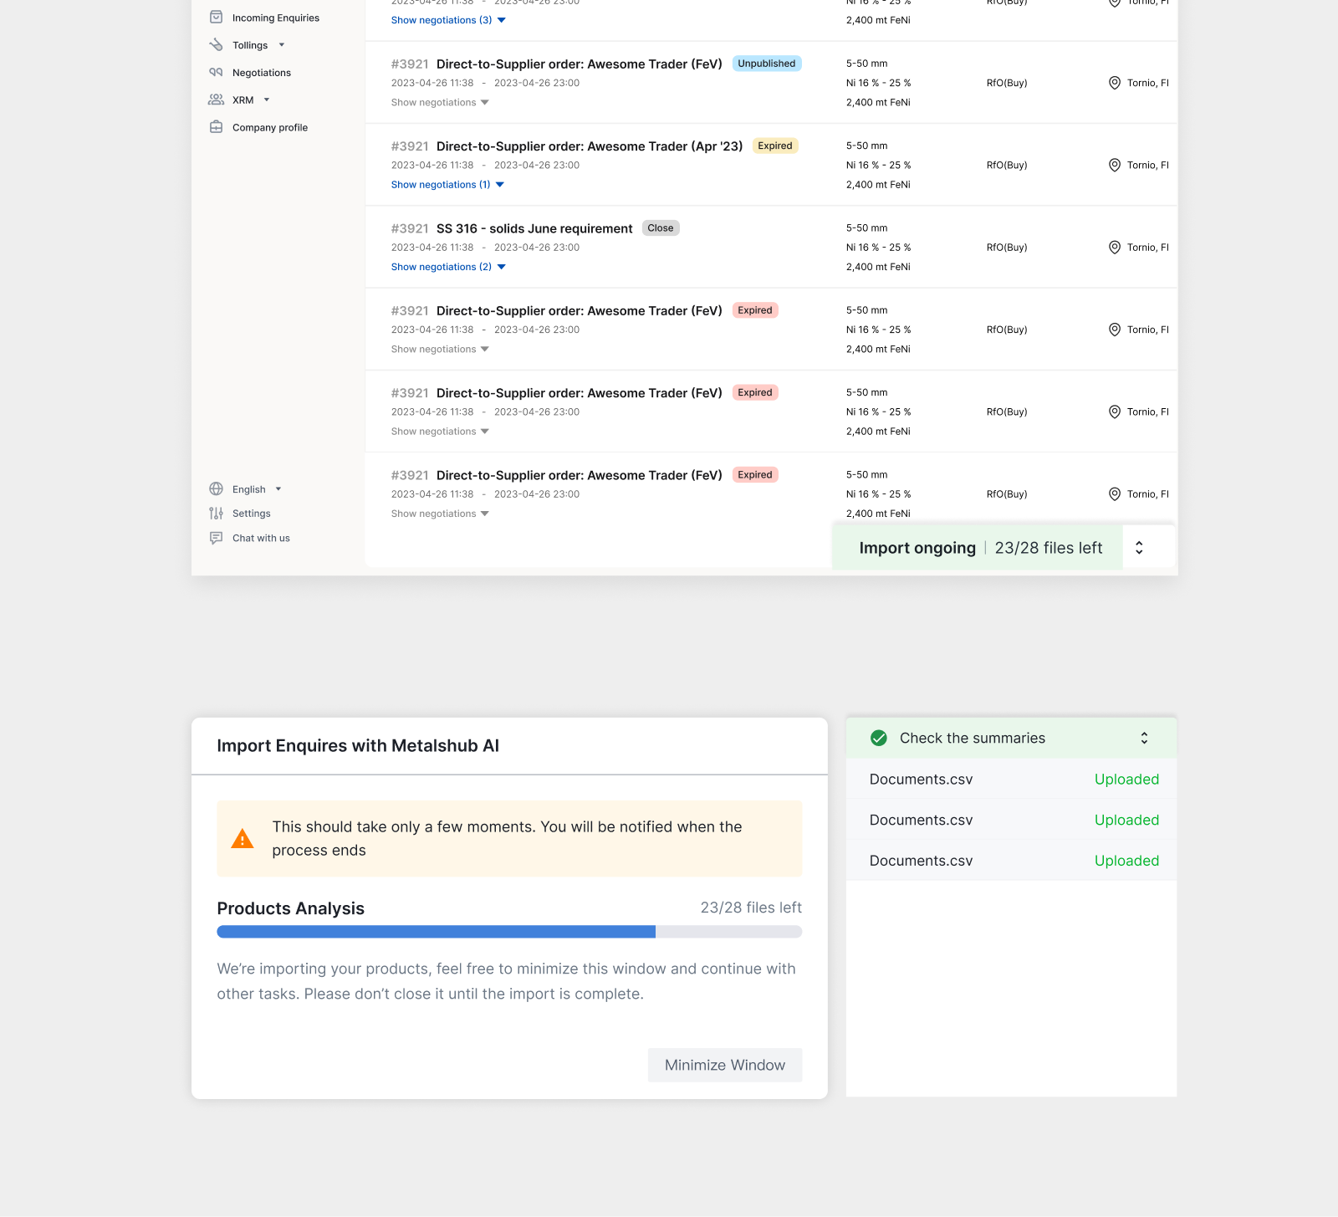The height and width of the screenshot is (1217, 1338).
Task: Collapse the Check the summaries panel
Action: point(1144,738)
